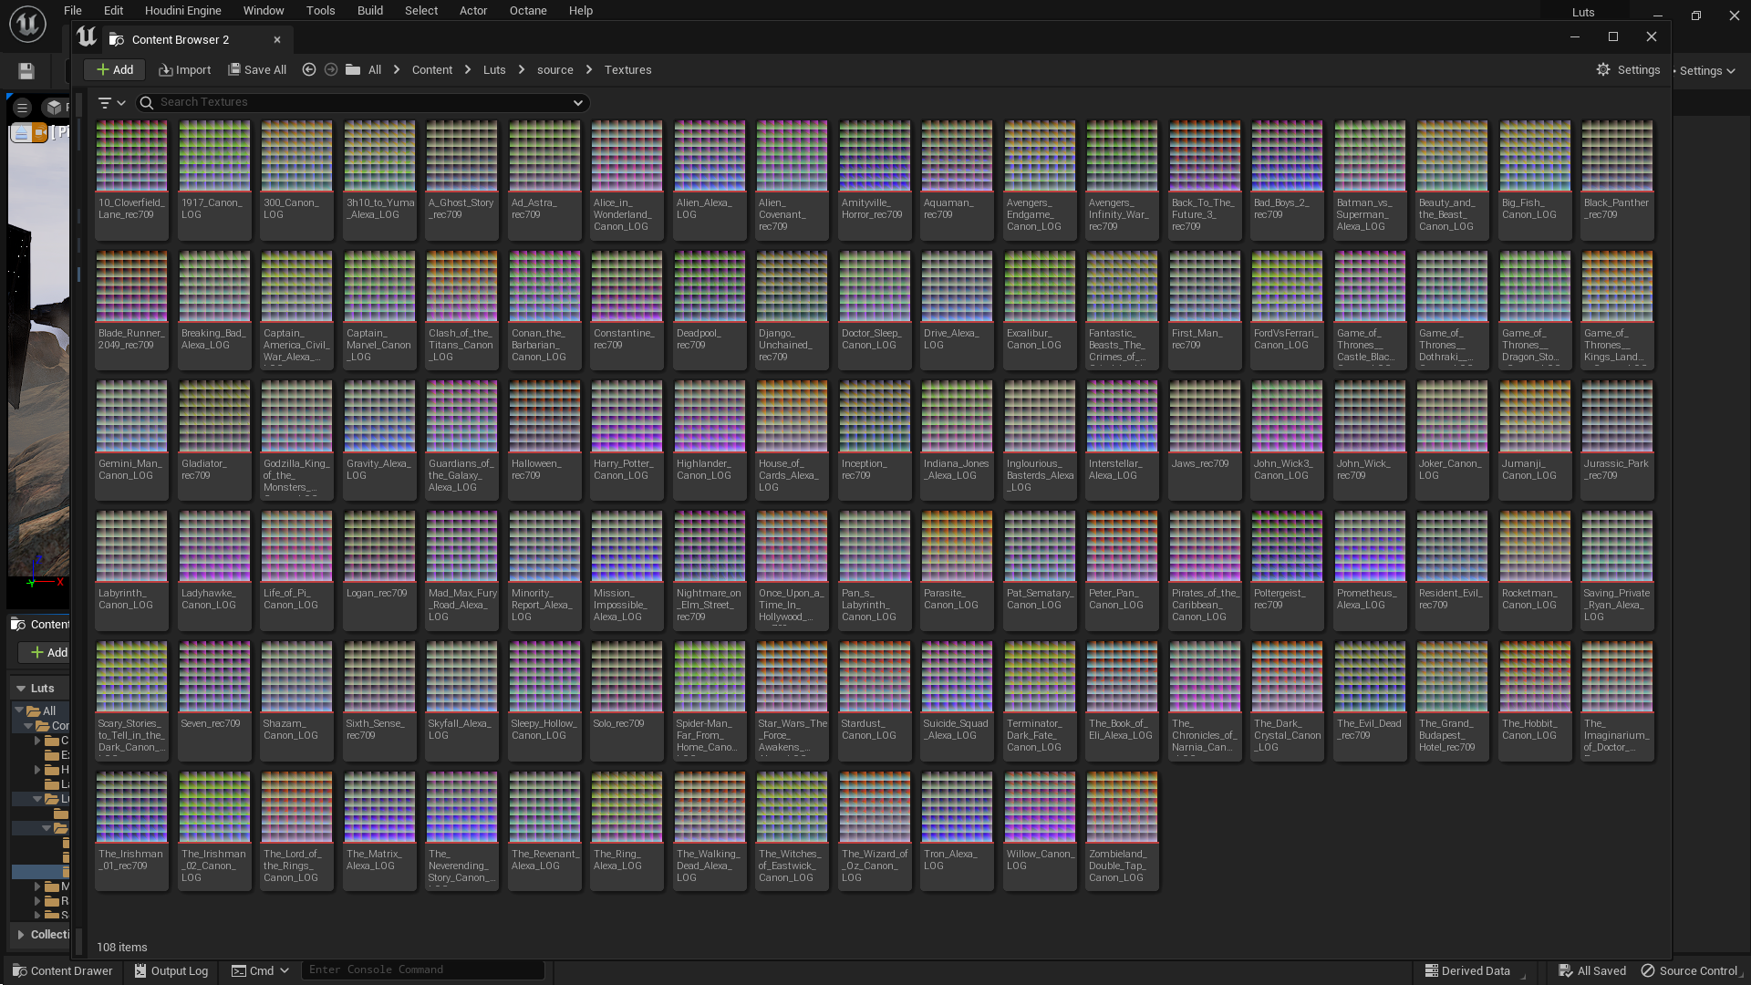Open the File menu
Screen dimensions: 1751x985
(x=73, y=11)
